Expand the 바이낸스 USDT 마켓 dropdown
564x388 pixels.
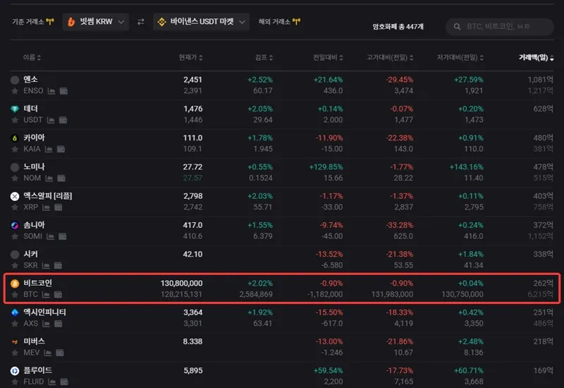click(x=201, y=22)
